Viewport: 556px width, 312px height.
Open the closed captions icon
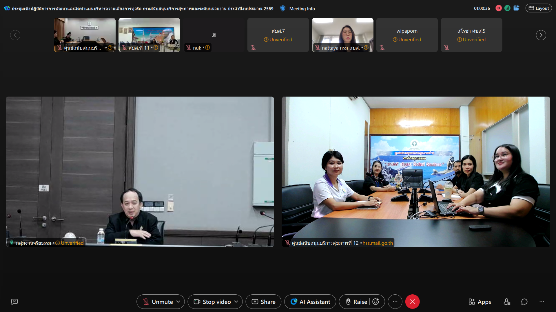click(x=14, y=302)
